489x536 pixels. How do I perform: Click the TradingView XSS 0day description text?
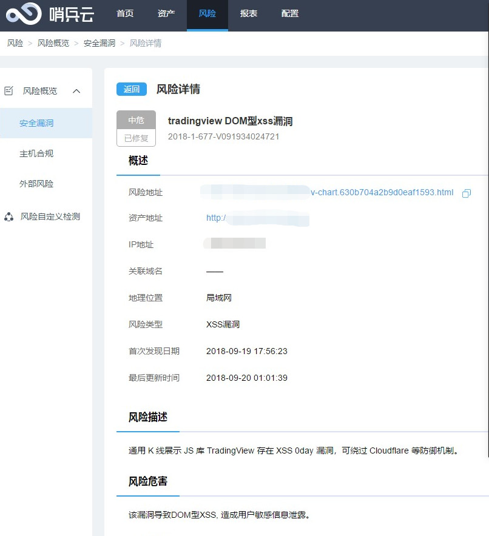point(294,451)
